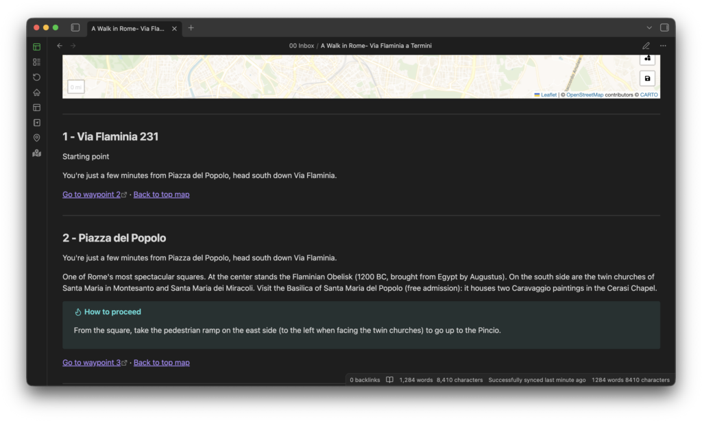This screenshot has width=702, height=421.
Task: Follow the Go to waypoint 2 link
Action: [x=92, y=194]
